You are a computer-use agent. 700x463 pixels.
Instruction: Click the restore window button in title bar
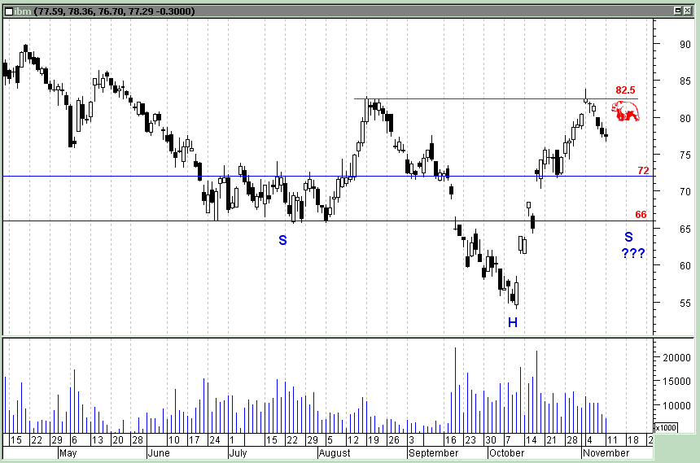click(678, 11)
